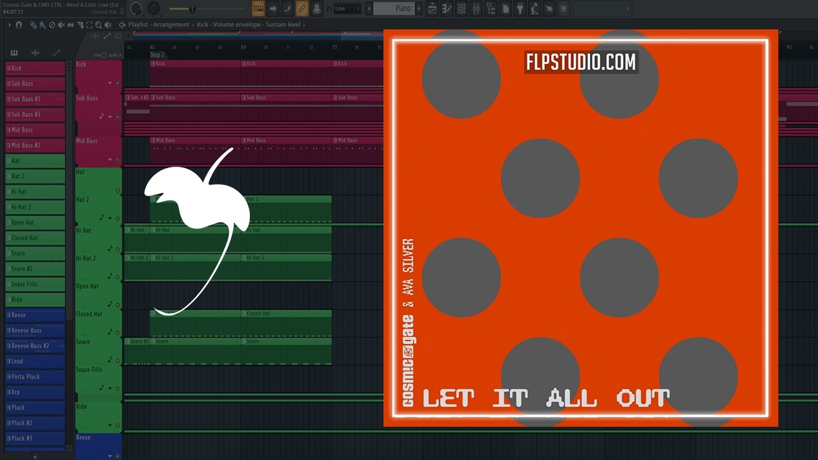Image resolution: width=818 pixels, height=460 pixels.
Task: Open the Sub Bass track dropdown arrow
Action: pos(110,117)
